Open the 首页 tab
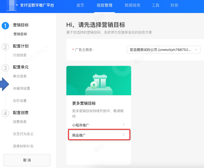 pos(80,5)
